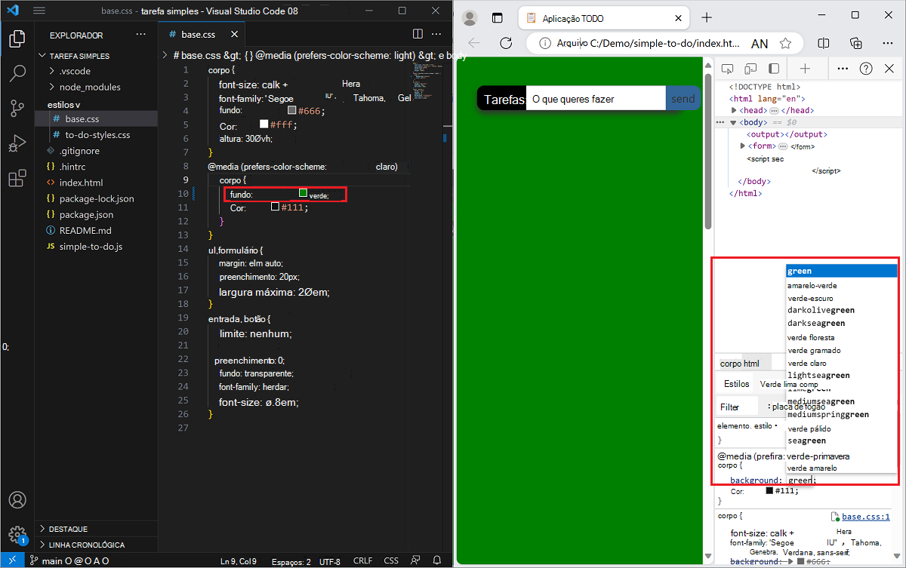
Task: Click the notifications bell in the status bar
Action: (x=436, y=560)
